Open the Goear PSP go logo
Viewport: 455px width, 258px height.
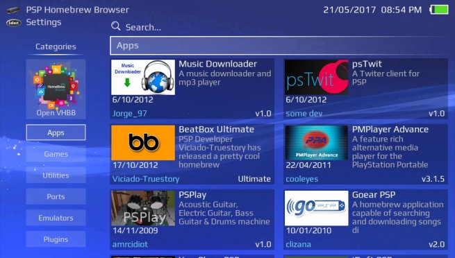(316, 208)
